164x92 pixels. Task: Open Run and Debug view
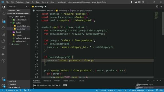(x=3, y=28)
